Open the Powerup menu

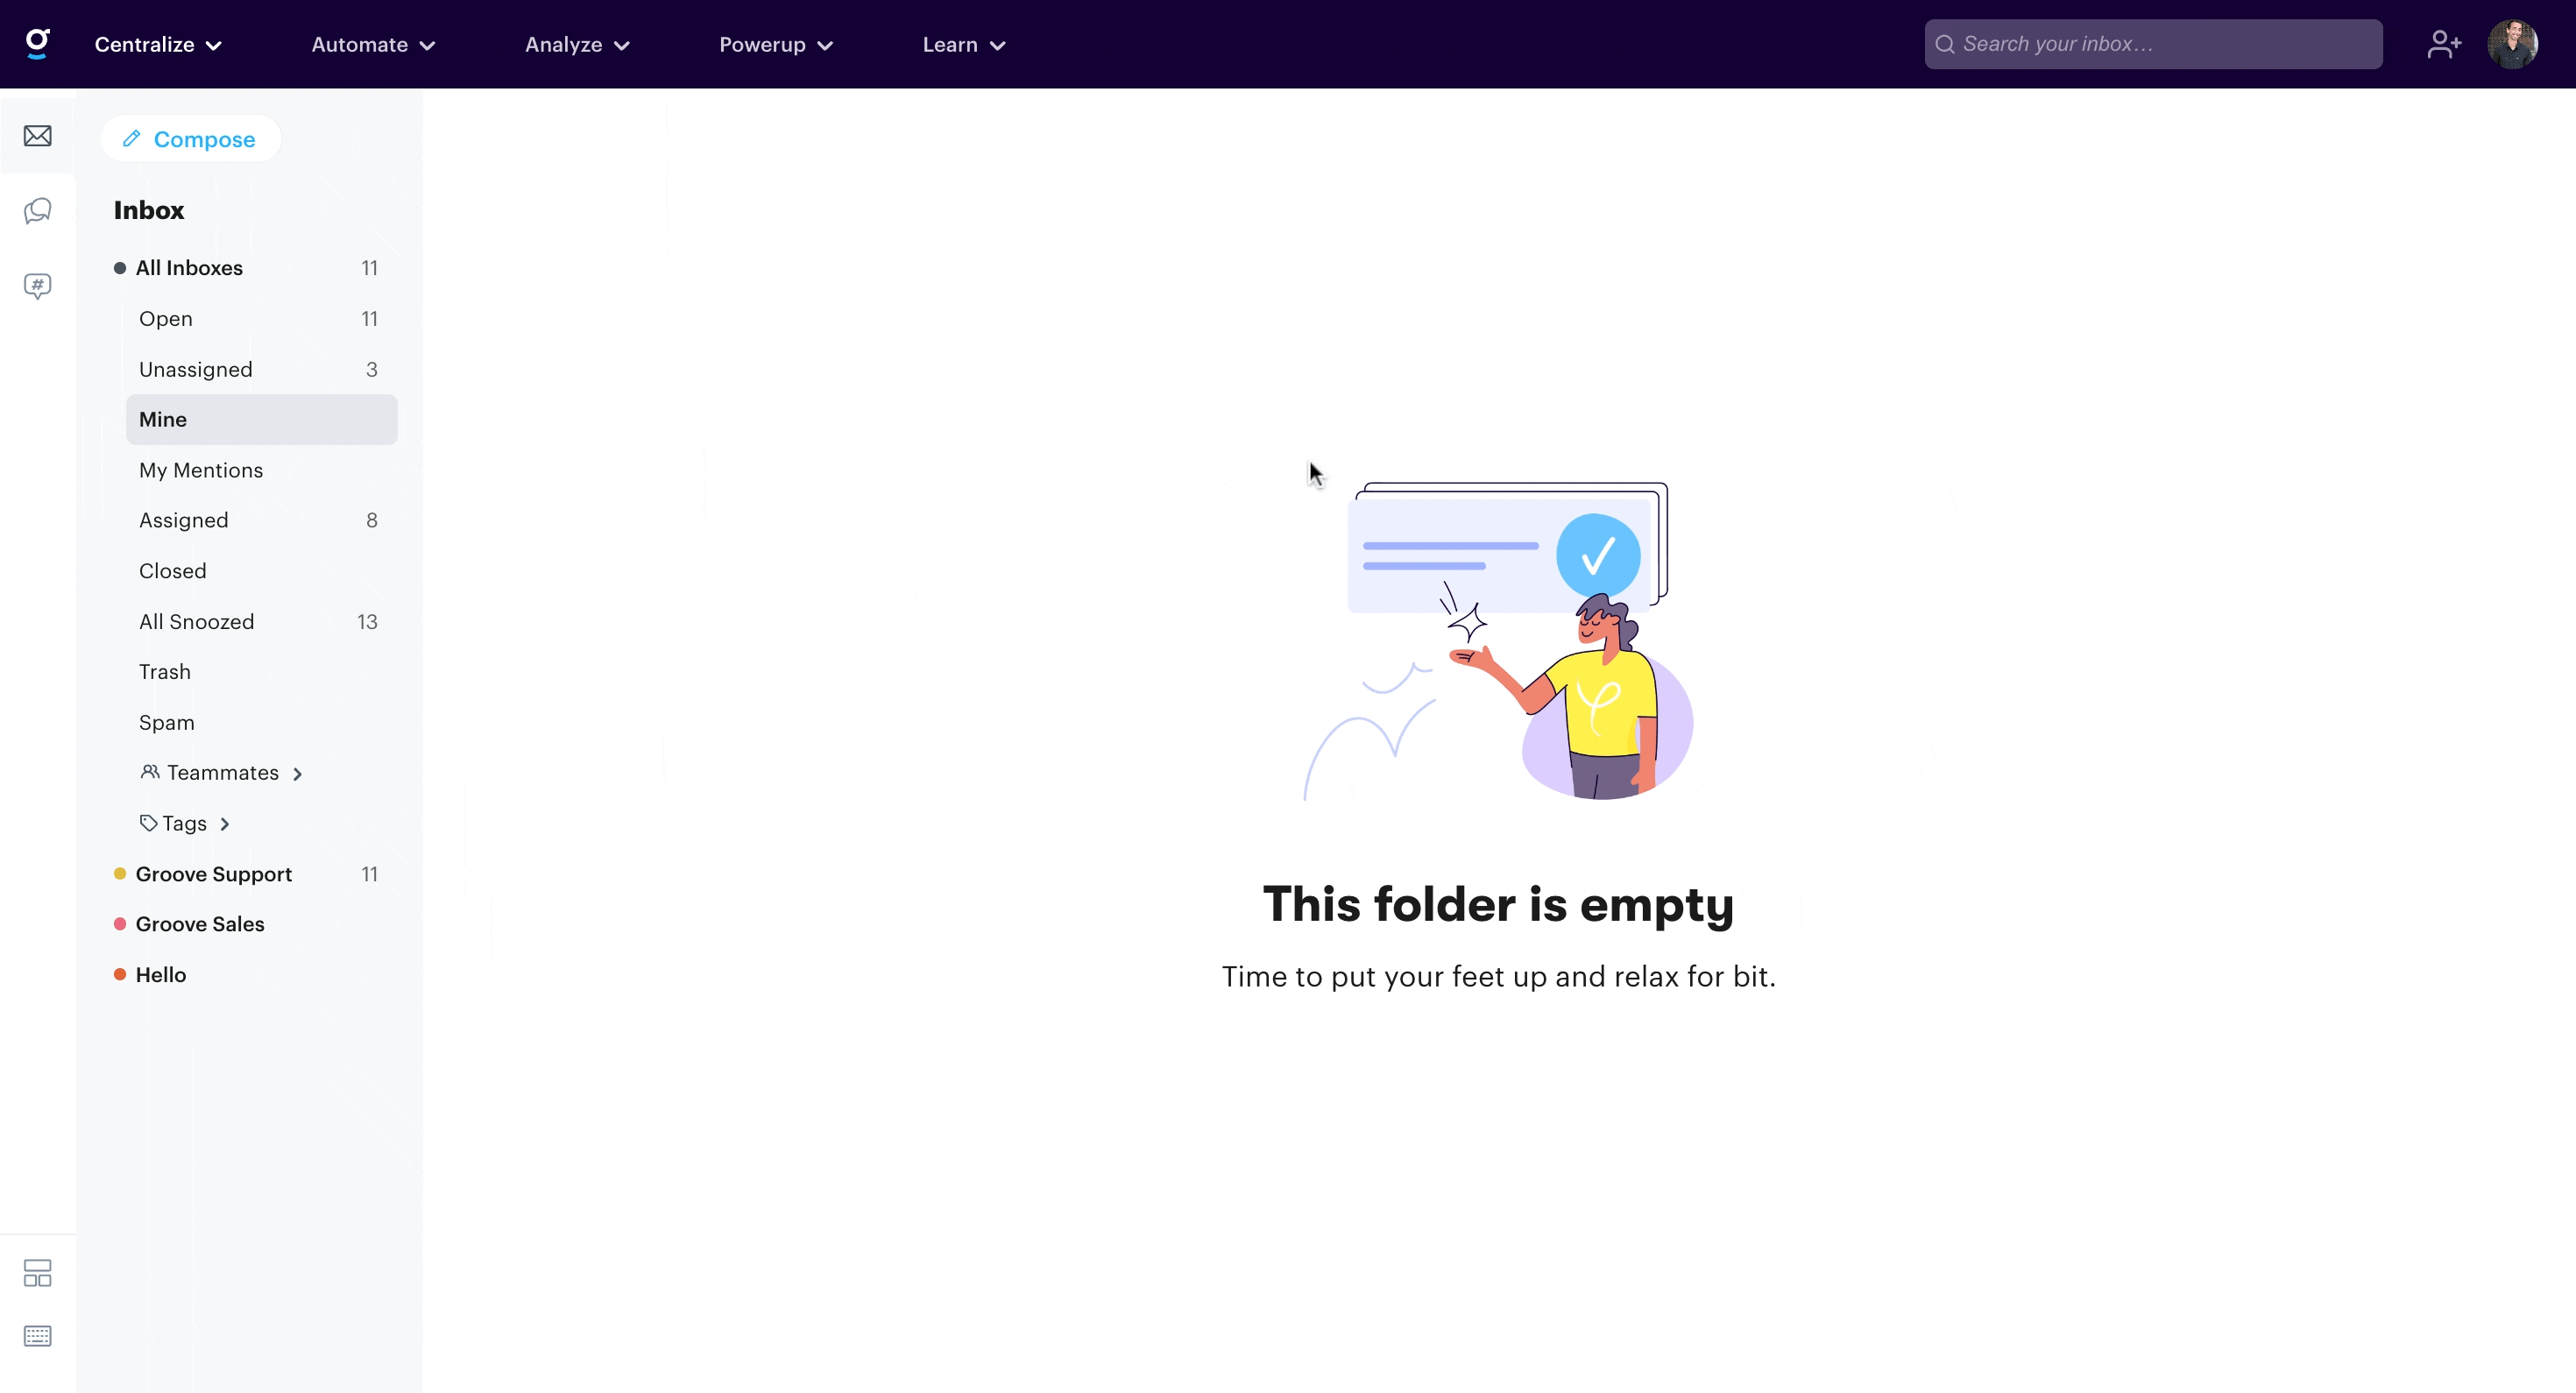tap(776, 44)
